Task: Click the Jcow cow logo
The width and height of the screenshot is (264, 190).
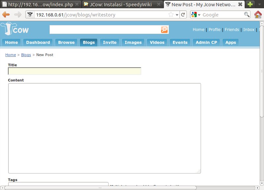Action: (15, 29)
